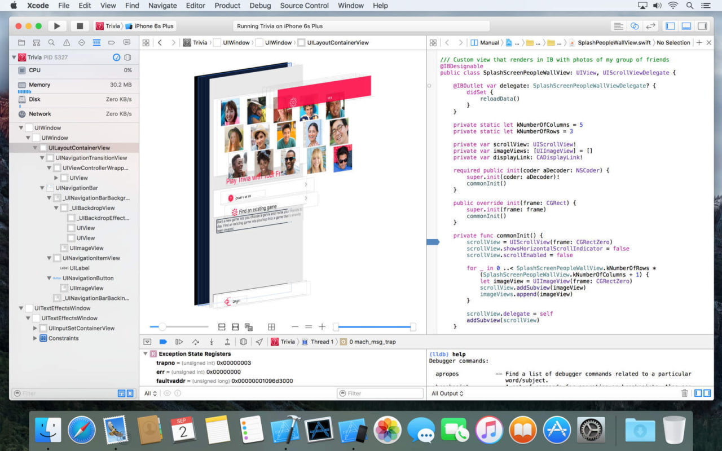The height and width of the screenshot is (451, 722).
Task: Click the Step Over icon in debug bar
Action: pos(195,342)
